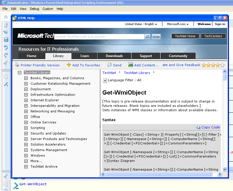
Task: Create a new script in ISE toolbar
Action: (6, 25)
